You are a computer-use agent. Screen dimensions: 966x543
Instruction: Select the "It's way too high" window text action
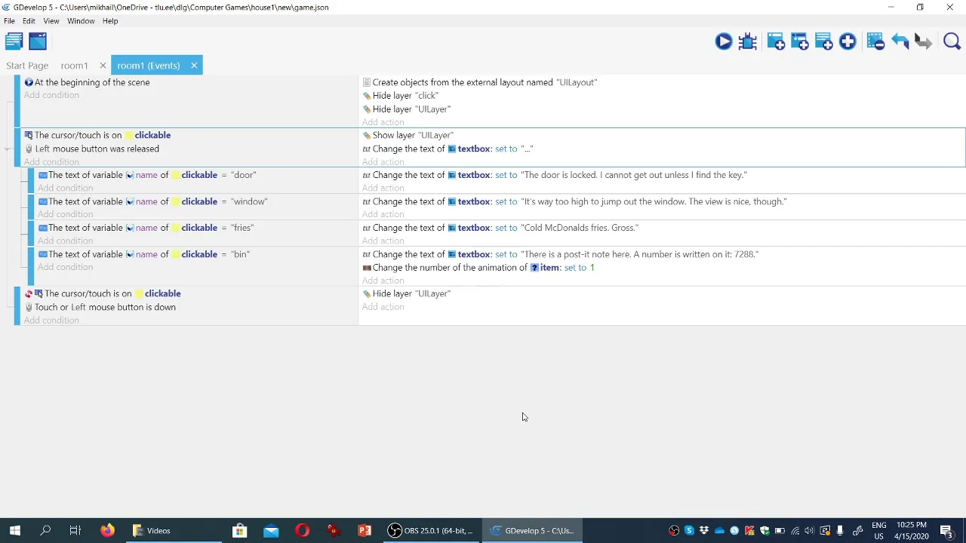click(x=574, y=201)
